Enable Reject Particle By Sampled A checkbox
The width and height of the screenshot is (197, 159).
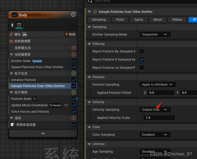(x=142, y=51)
